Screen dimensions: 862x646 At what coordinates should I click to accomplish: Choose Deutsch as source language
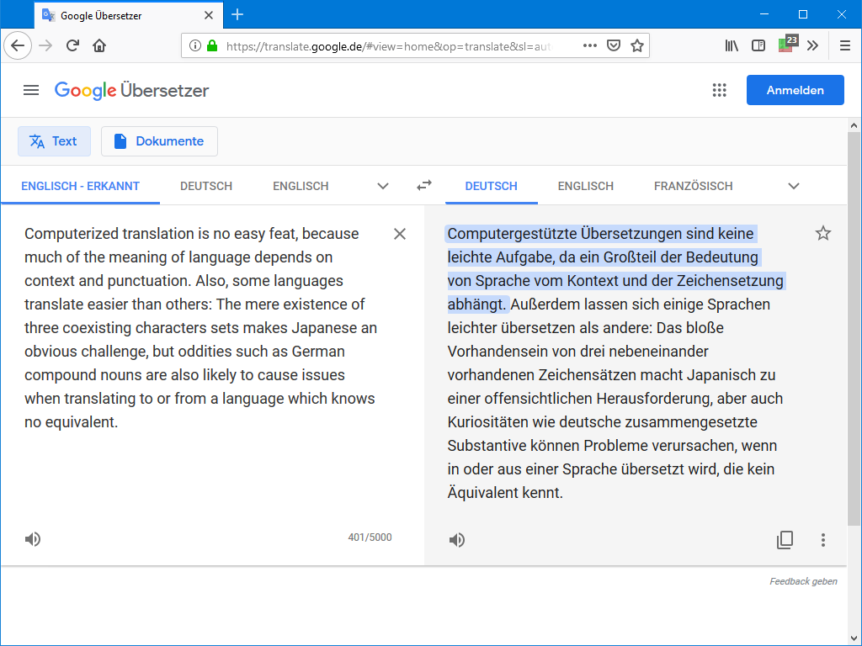[206, 186]
